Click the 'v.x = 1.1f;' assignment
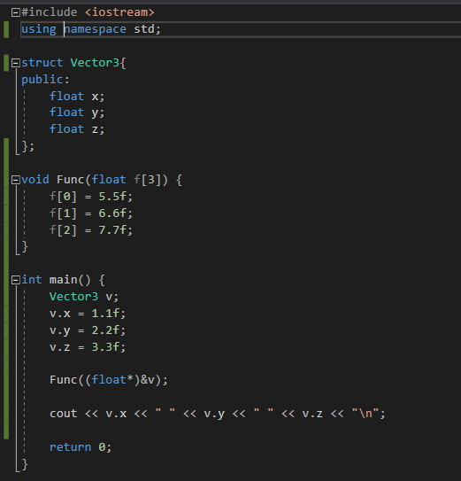 88,314
